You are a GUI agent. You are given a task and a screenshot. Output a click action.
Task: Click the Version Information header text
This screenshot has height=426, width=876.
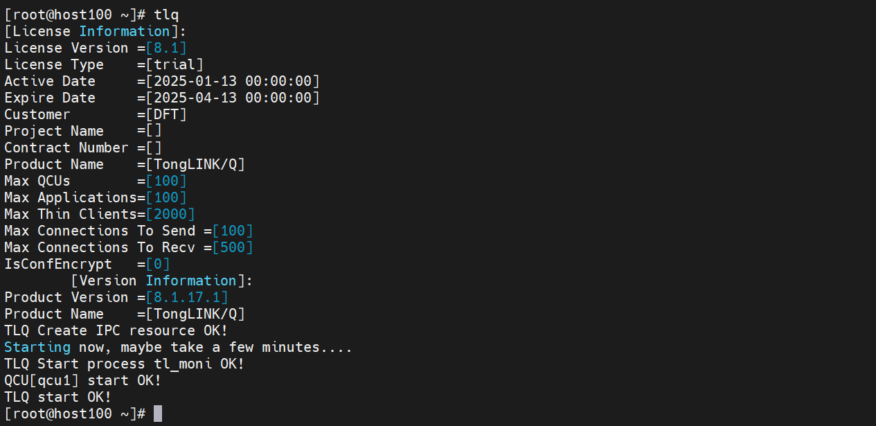pyautogui.click(x=162, y=281)
